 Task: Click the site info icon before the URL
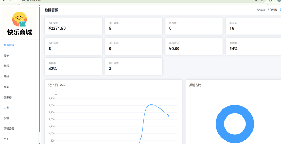(x=23, y=1)
